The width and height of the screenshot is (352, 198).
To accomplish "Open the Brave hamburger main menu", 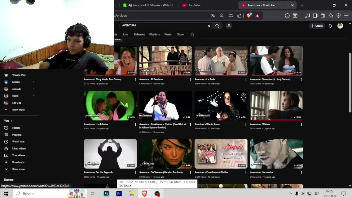I will [346, 16].
